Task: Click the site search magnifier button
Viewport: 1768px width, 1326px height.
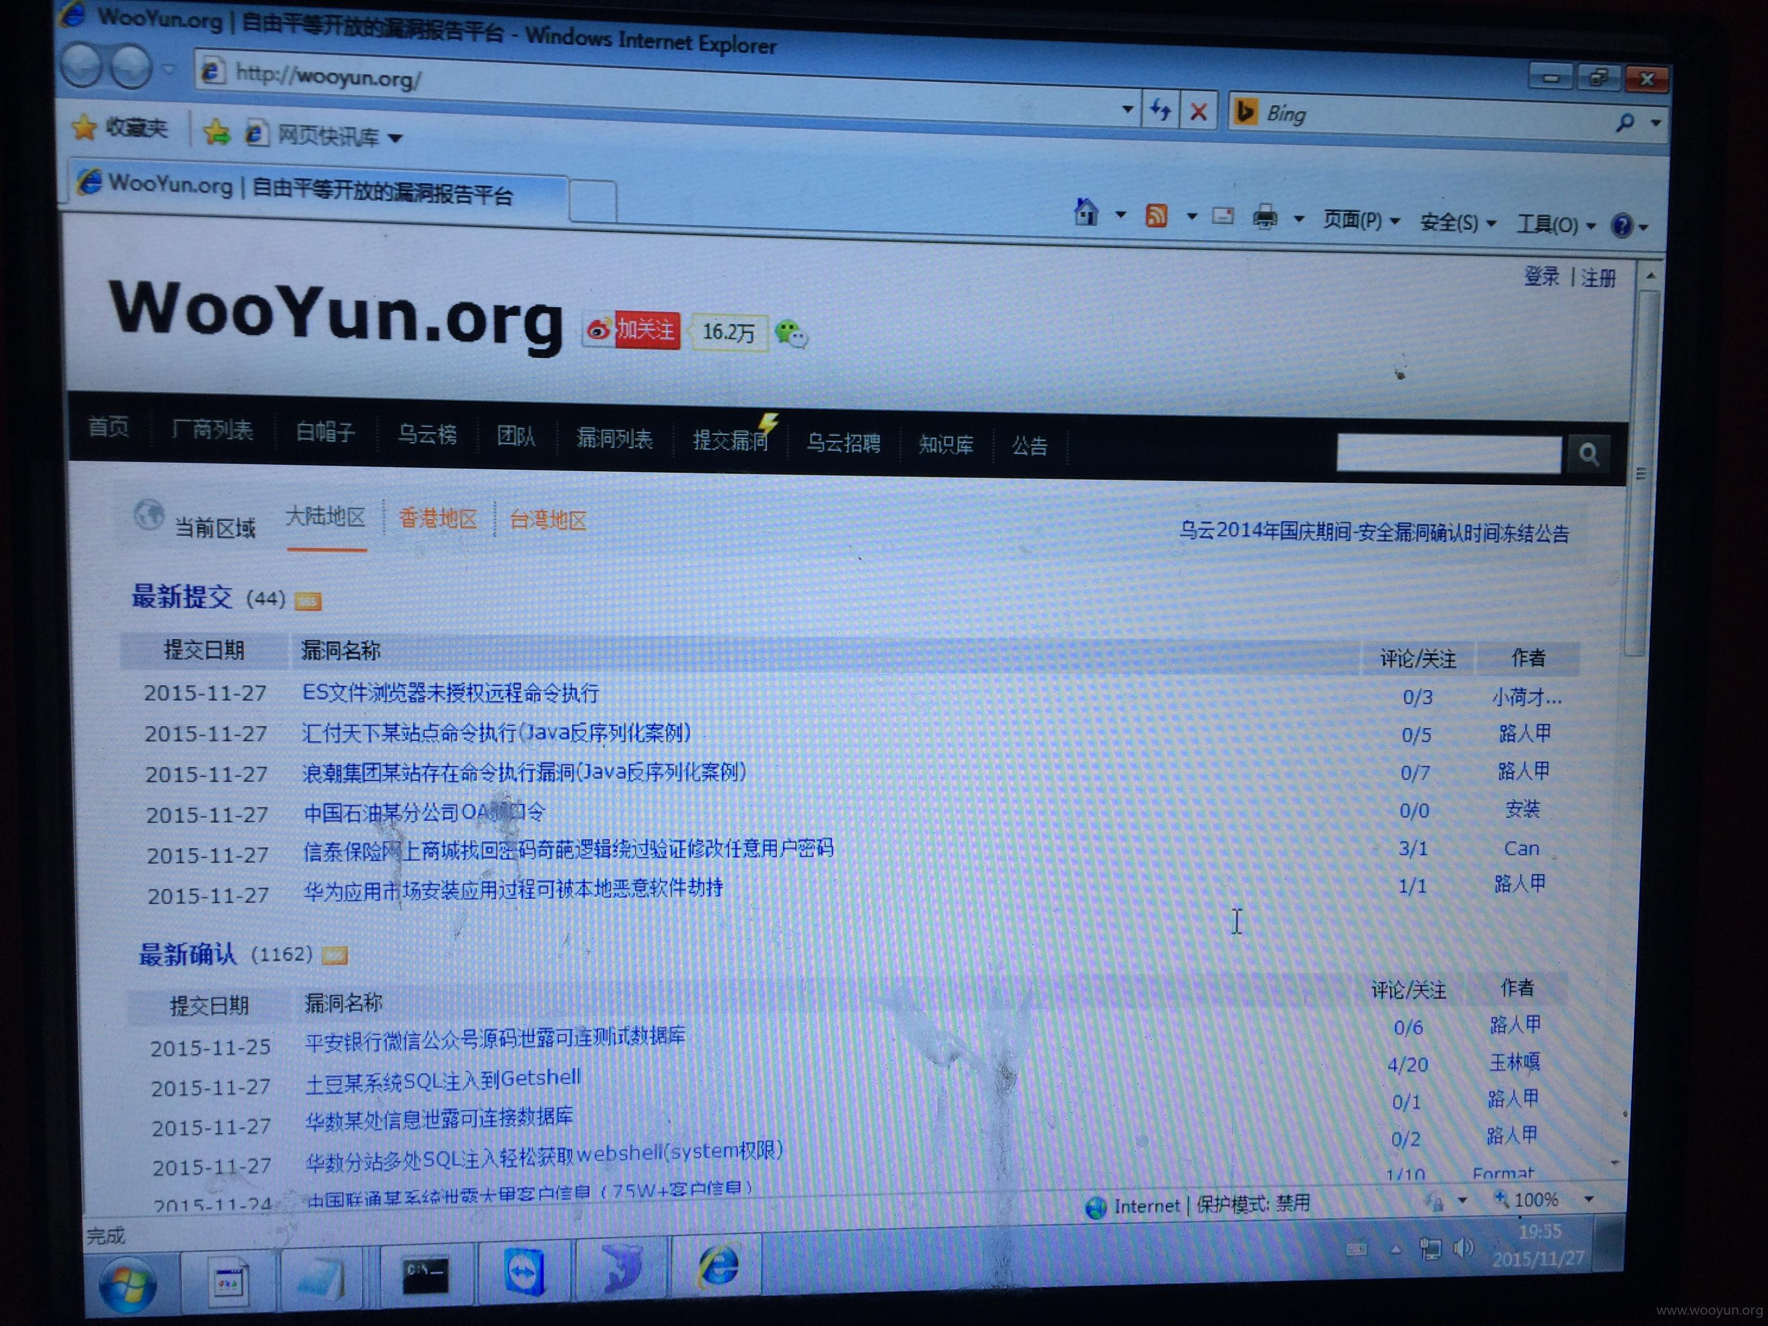Action: [x=1589, y=454]
